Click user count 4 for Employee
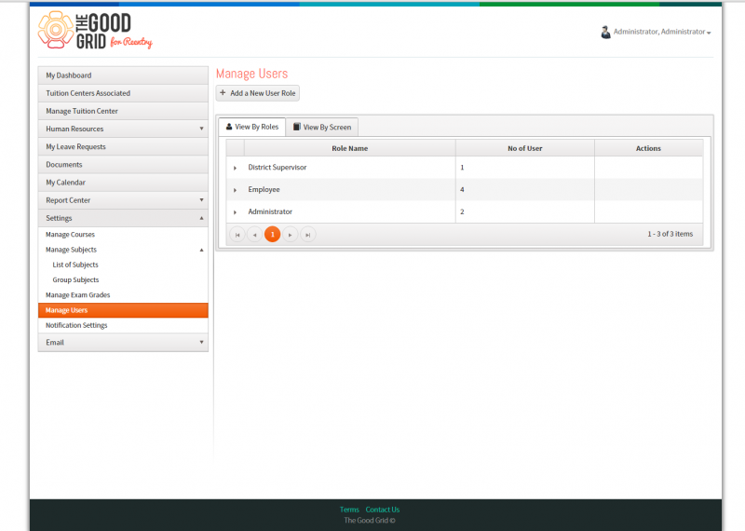The image size is (745, 531). click(462, 189)
